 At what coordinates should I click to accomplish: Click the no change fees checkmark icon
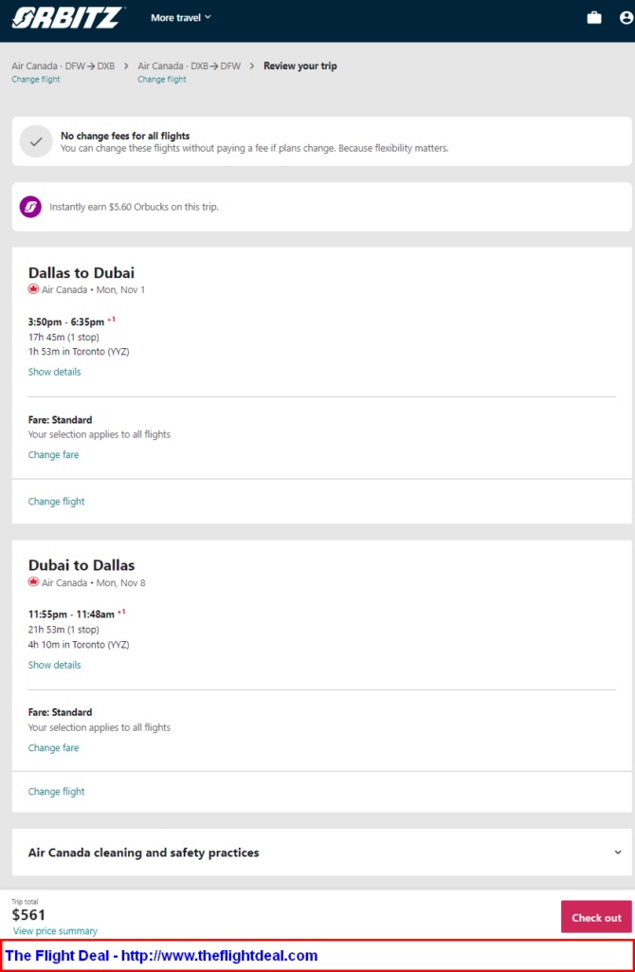36,141
